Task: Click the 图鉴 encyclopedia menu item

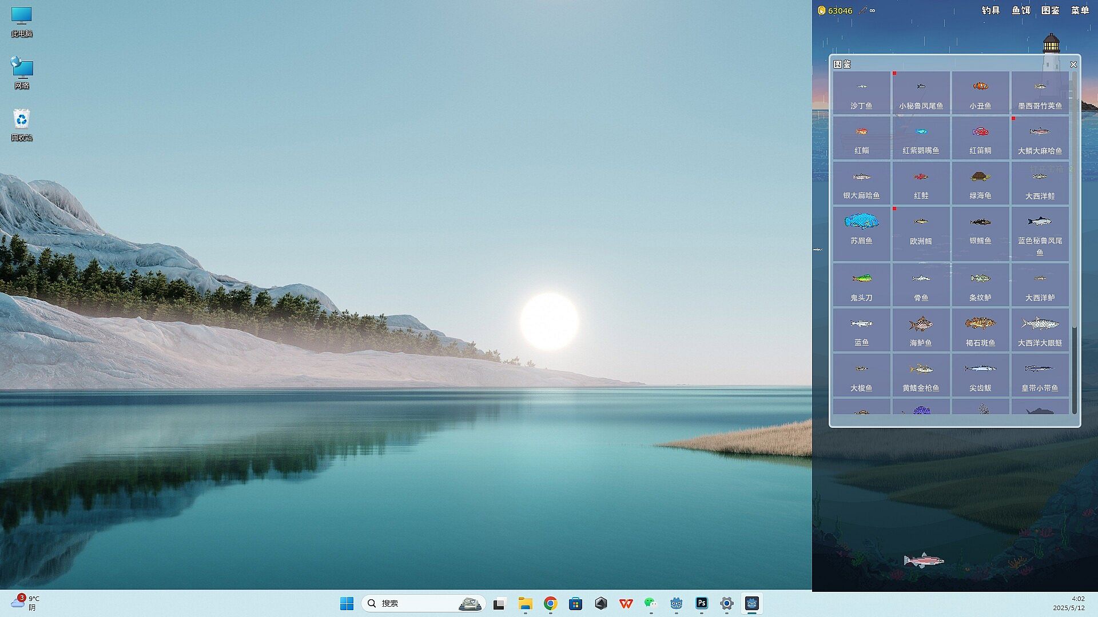Action: point(1051,10)
